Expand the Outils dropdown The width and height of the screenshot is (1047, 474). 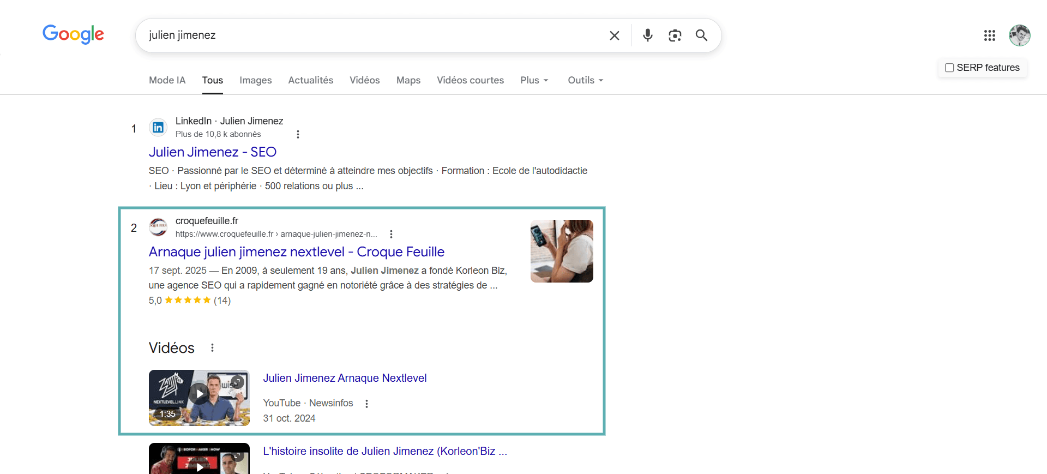click(x=586, y=80)
